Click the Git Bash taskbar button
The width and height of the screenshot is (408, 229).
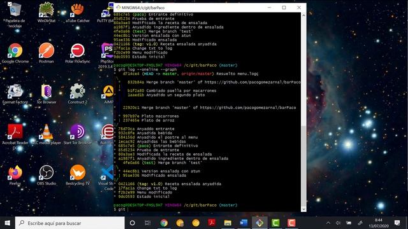click(259, 223)
